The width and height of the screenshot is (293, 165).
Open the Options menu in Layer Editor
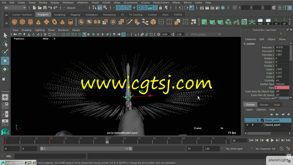(x=261, y=110)
